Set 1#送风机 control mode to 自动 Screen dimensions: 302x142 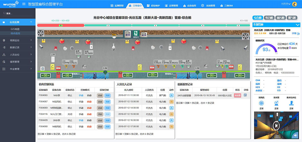click(89, 102)
